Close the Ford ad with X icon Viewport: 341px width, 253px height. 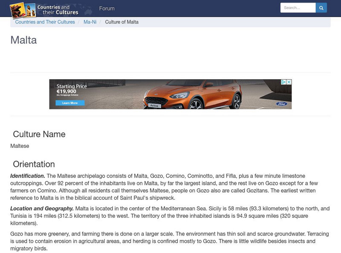coord(289,82)
